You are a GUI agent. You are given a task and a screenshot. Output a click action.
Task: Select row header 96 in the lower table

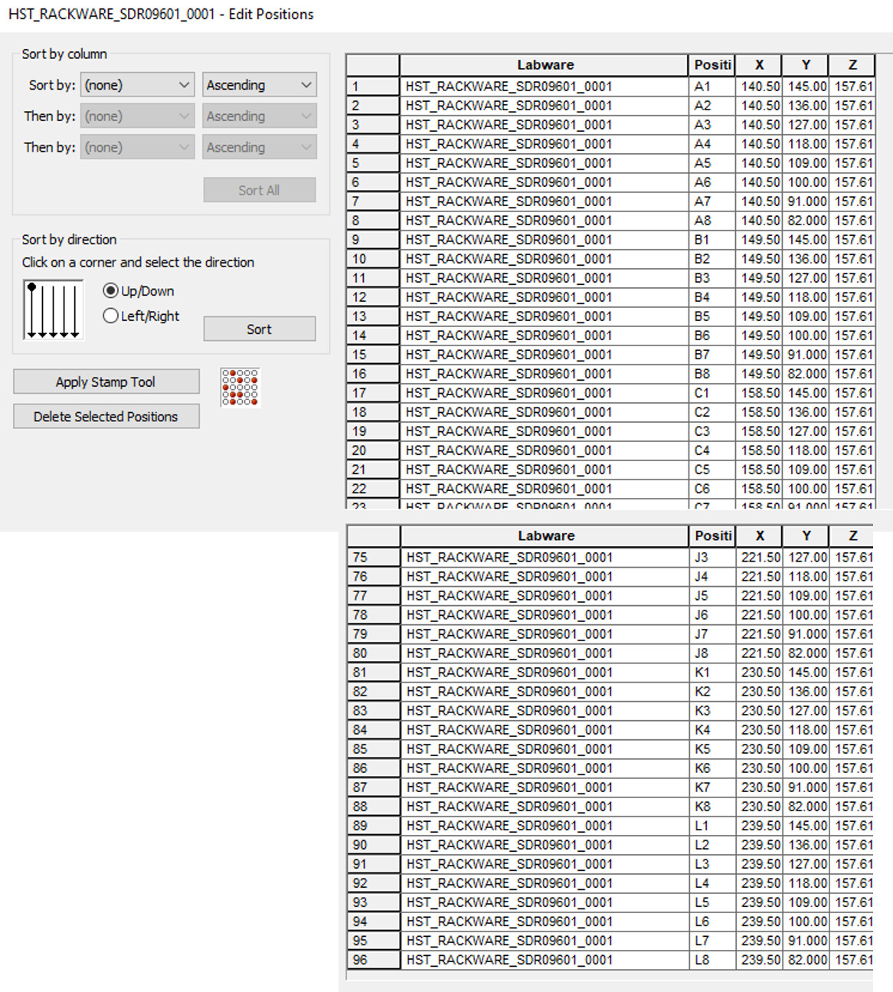click(x=374, y=960)
